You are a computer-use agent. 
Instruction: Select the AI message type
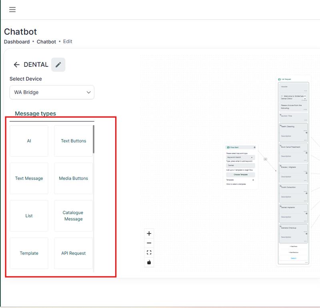click(x=29, y=141)
